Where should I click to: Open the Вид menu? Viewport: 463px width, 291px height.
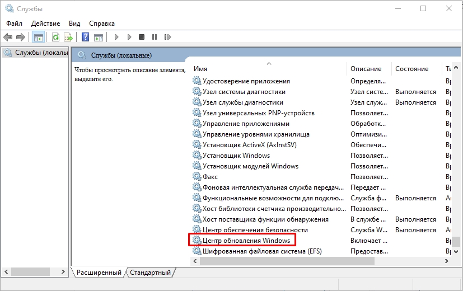(x=74, y=24)
